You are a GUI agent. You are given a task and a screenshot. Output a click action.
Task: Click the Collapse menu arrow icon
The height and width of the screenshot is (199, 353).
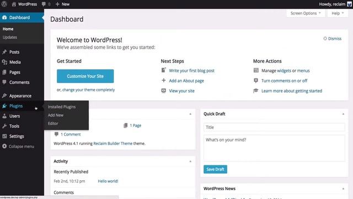pyautogui.click(x=4, y=146)
